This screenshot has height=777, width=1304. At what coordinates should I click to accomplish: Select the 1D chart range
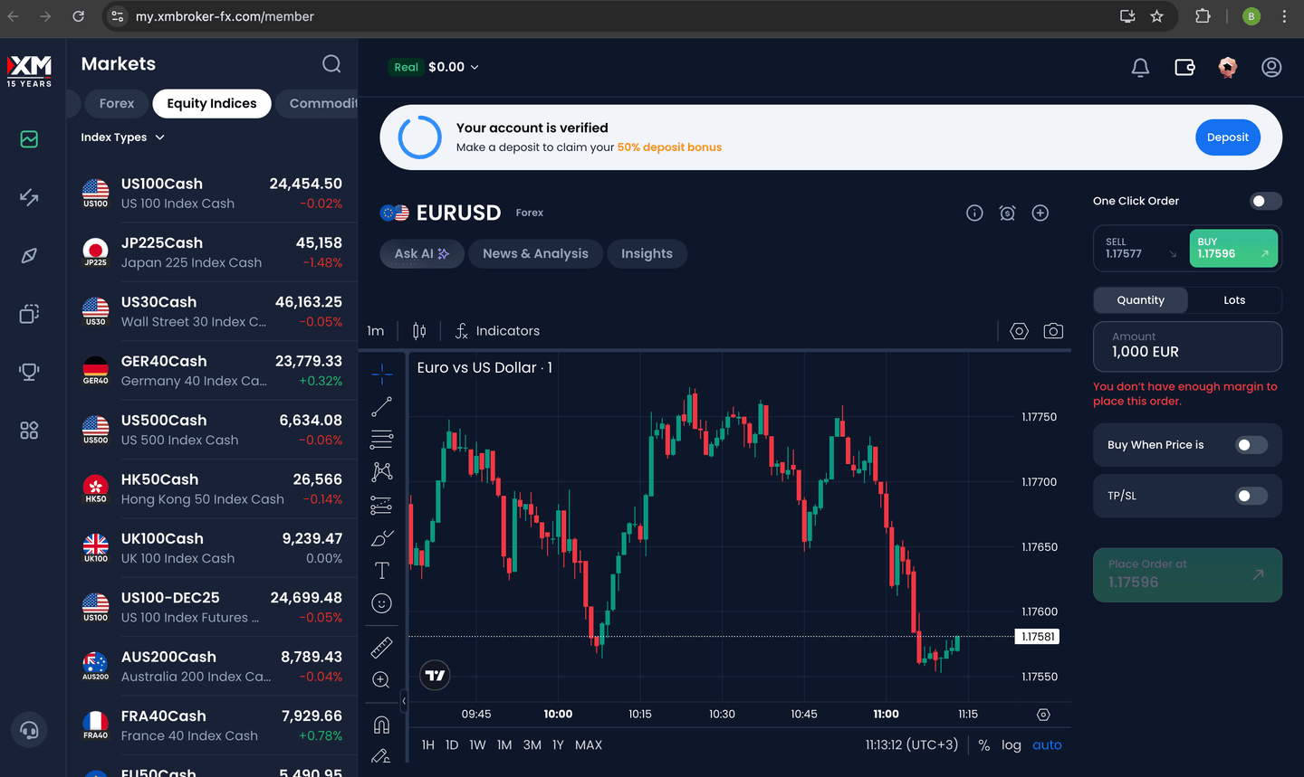[452, 745]
